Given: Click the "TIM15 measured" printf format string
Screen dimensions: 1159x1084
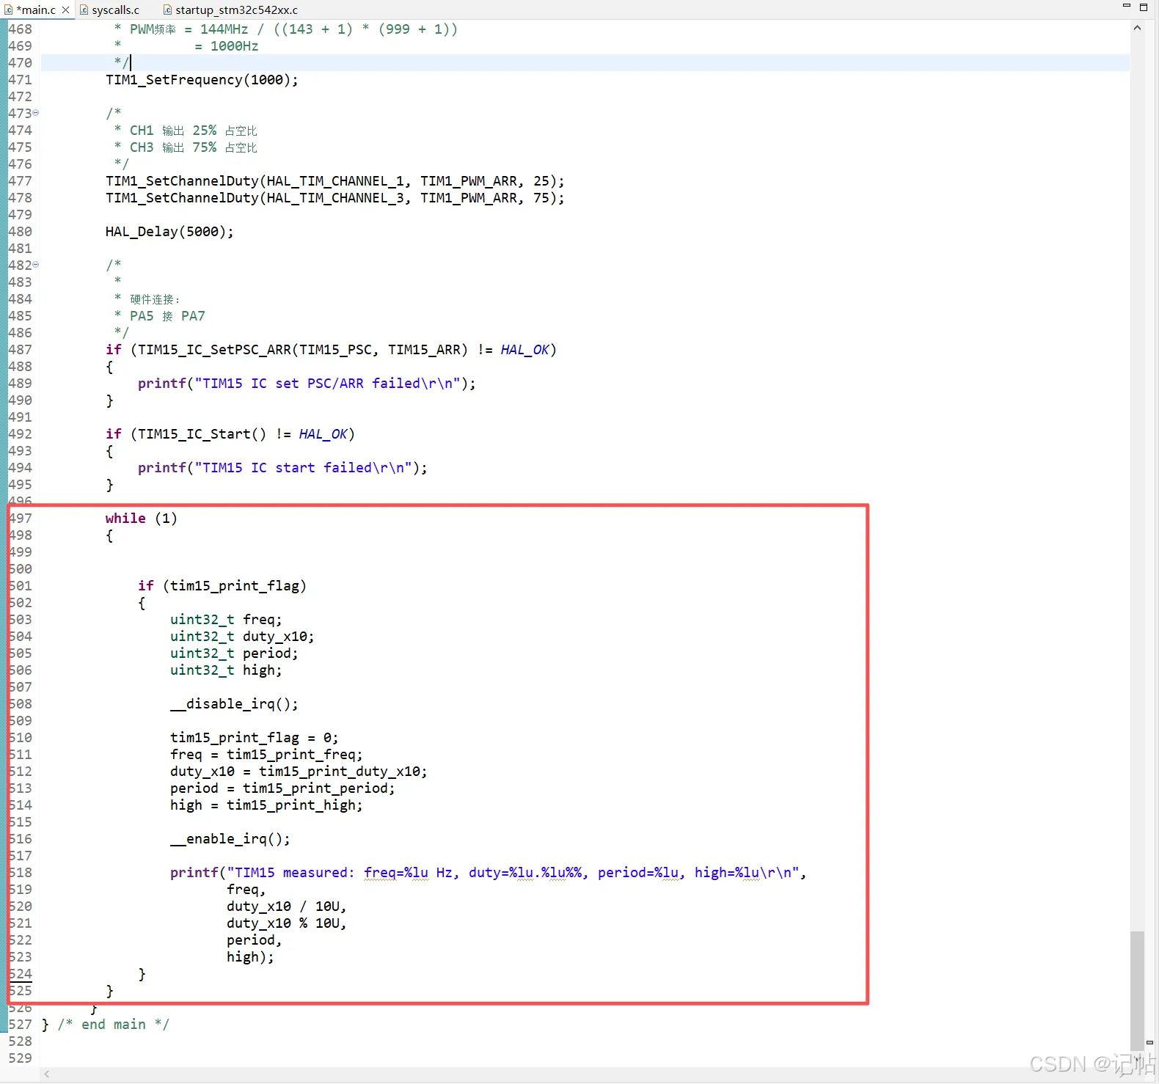Looking at the screenshot, I should click(x=513, y=873).
